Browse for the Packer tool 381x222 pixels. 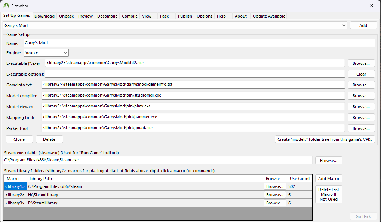pyautogui.click(x=361, y=128)
